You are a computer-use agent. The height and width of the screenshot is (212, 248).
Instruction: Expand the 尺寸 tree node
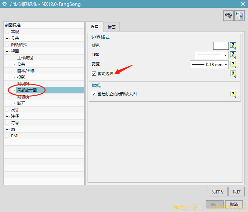(7, 110)
